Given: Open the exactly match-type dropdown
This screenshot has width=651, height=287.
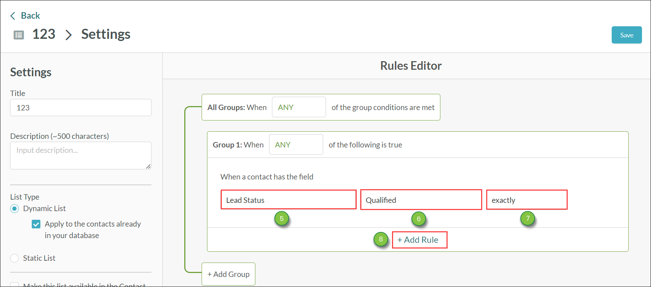Looking at the screenshot, I should (x=527, y=200).
